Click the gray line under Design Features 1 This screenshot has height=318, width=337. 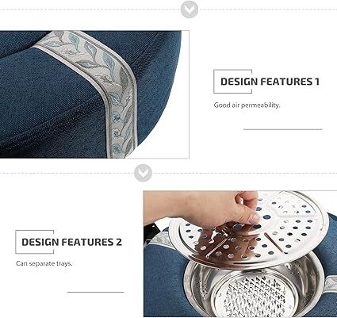click(282, 129)
